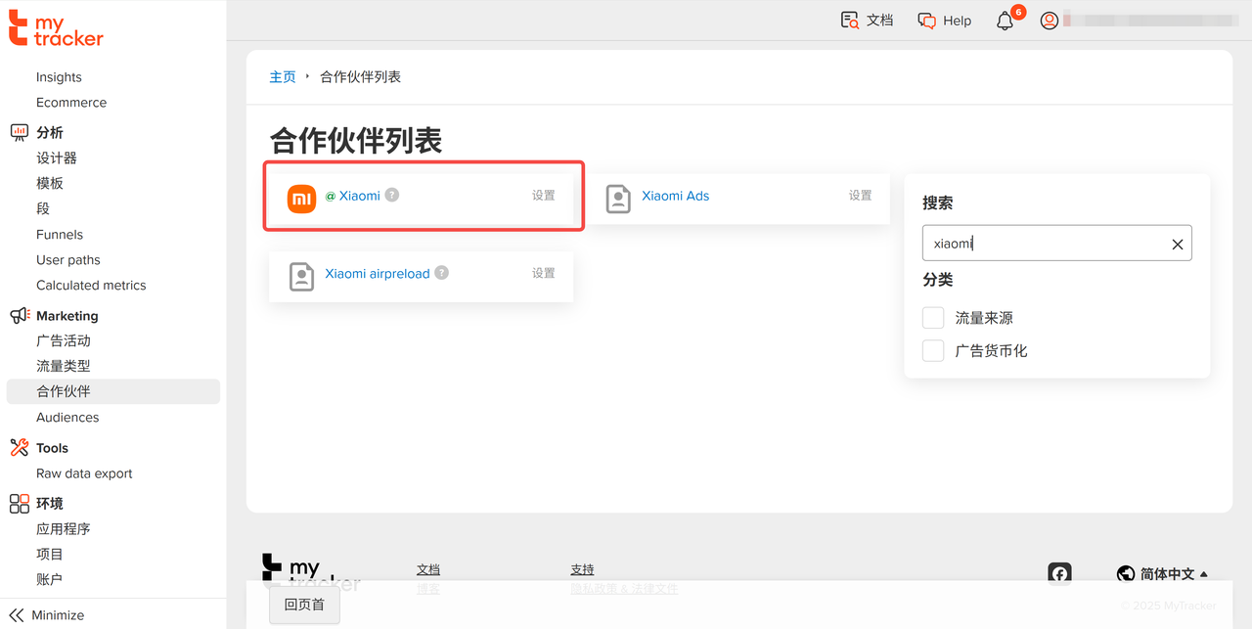1252x629 pixels.
Task: Expand the Marketing section in sidebar
Action: (67, 316)
